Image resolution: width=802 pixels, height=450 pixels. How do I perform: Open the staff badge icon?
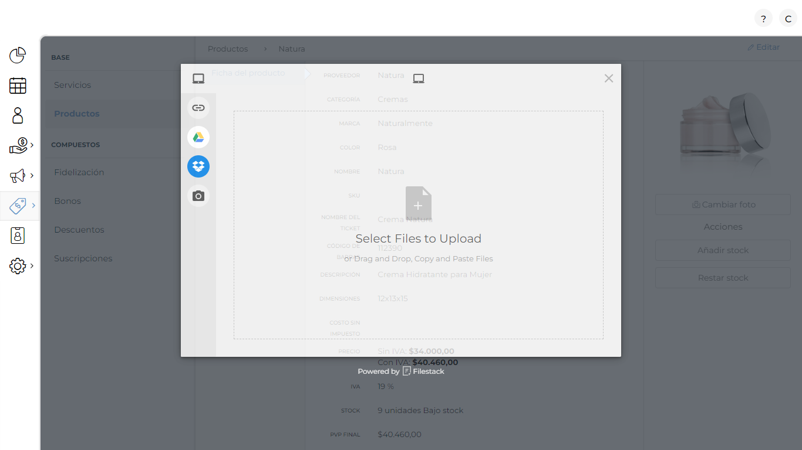[x=18, y=236]
